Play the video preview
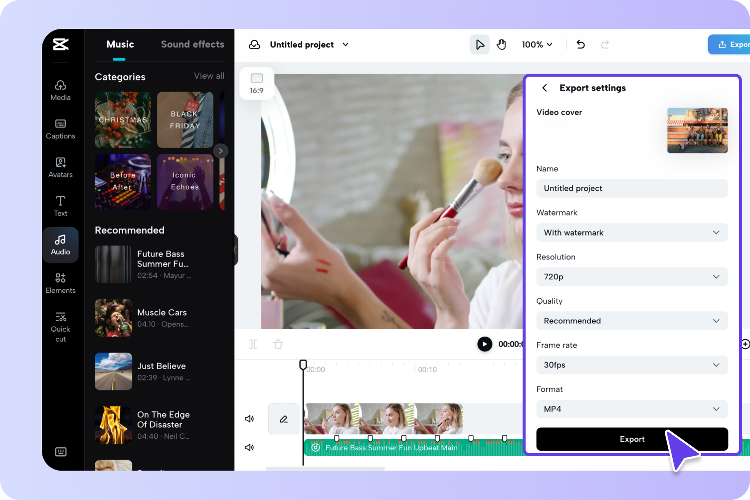 pyautogui.click(x=485, y=344)
